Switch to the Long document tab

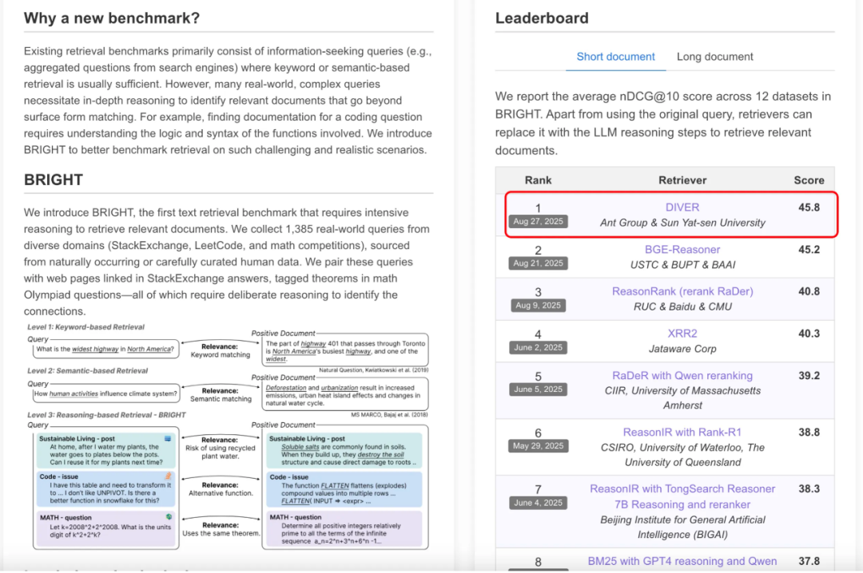click(x=714, y=57)
